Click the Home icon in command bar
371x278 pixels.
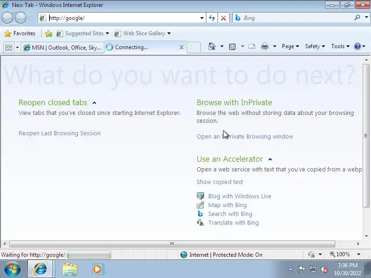pyautogui.click(x=212, y=46)
